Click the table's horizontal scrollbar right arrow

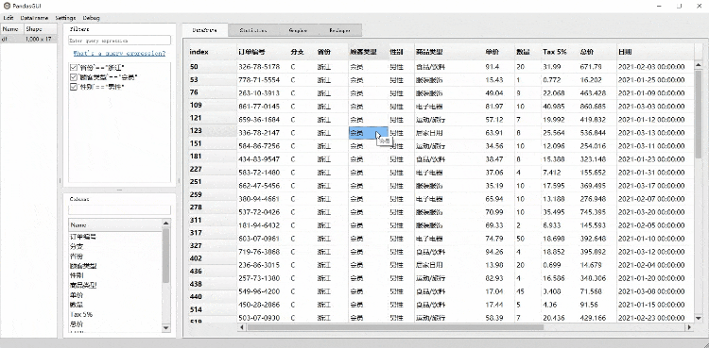[689, 327]
